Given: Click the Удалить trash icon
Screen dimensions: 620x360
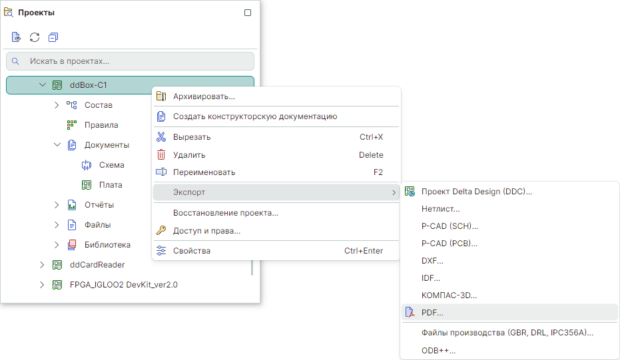Looking at the screenshot, I should [x=160, y=155].
